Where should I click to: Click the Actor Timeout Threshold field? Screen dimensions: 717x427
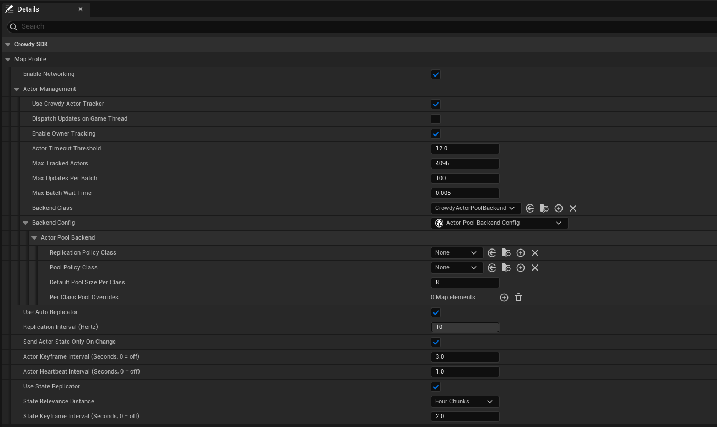(x=465, y=149)
